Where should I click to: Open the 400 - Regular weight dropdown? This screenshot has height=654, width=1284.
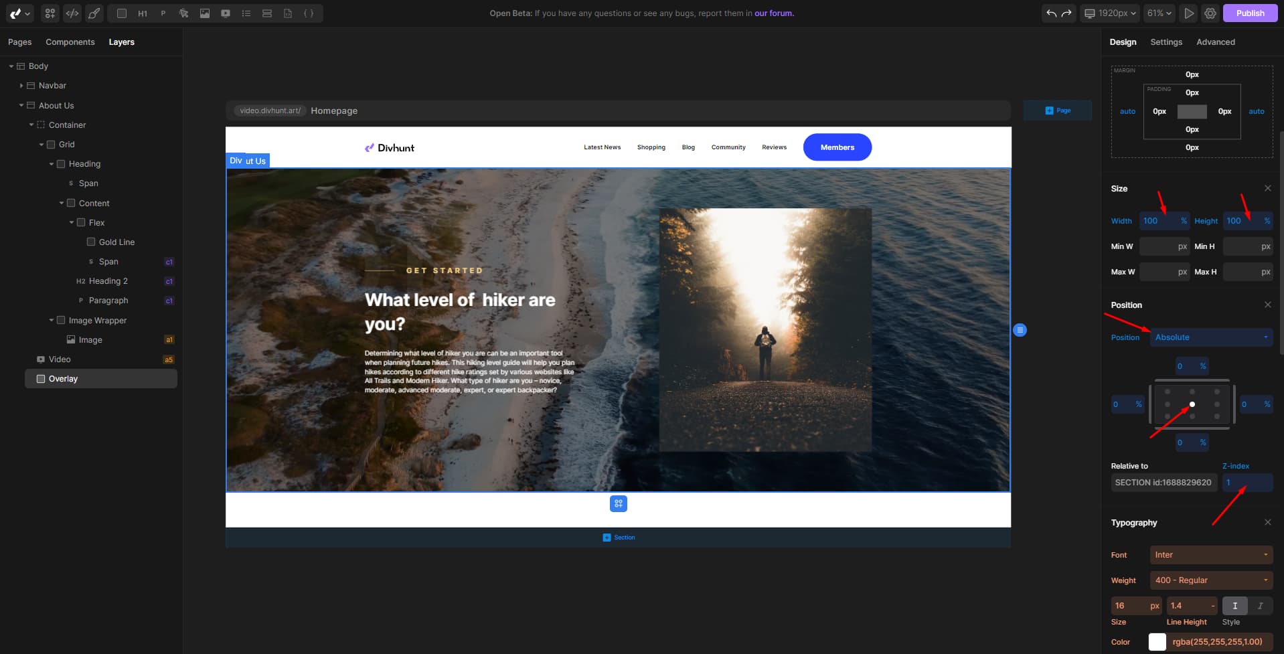click(1212, 580)
